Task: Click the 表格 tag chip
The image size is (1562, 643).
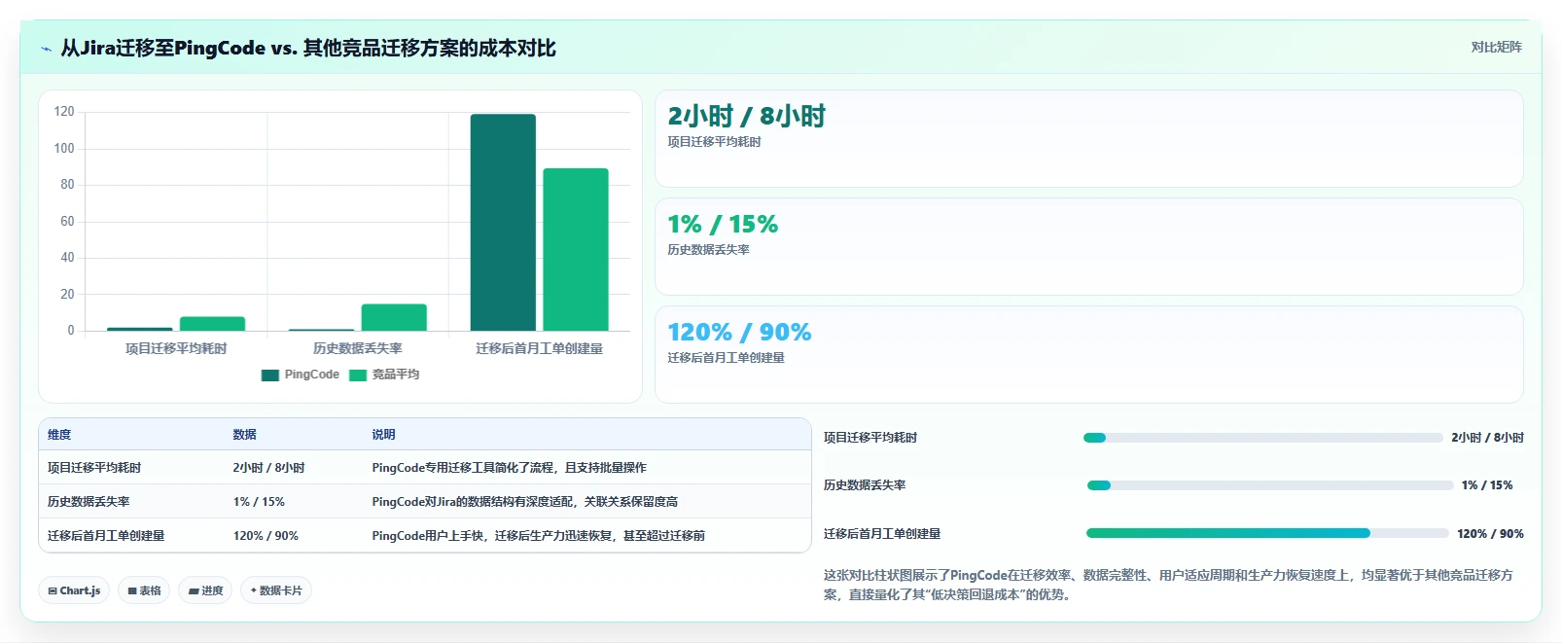Action: (144, 590)
